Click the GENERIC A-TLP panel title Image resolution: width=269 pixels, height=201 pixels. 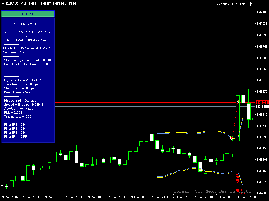point(26,24)
